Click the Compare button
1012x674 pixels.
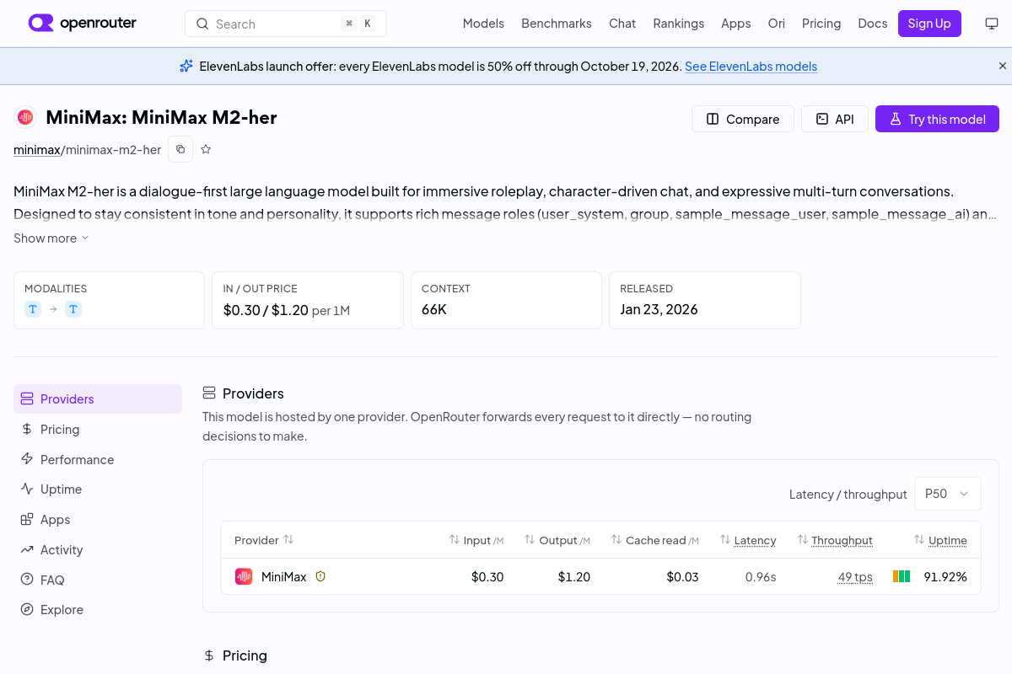click(743, 119)
